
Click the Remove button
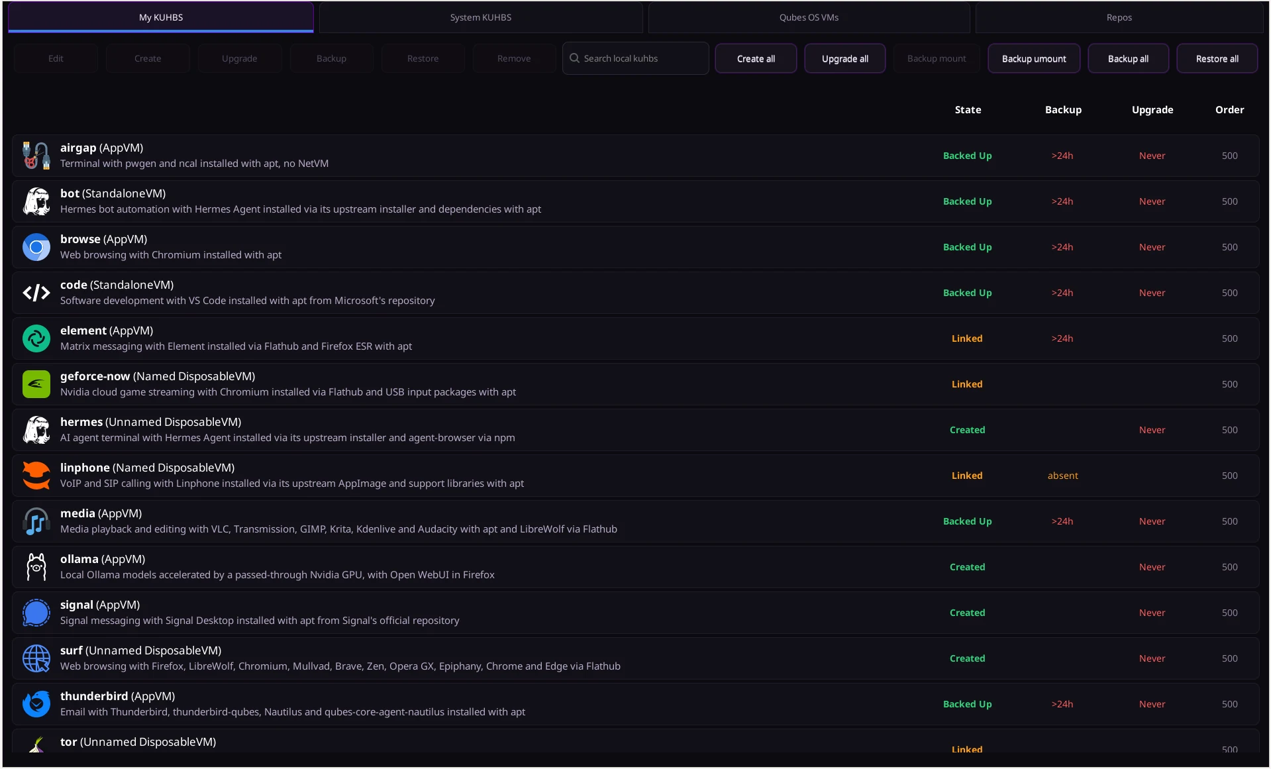[514, 58]
